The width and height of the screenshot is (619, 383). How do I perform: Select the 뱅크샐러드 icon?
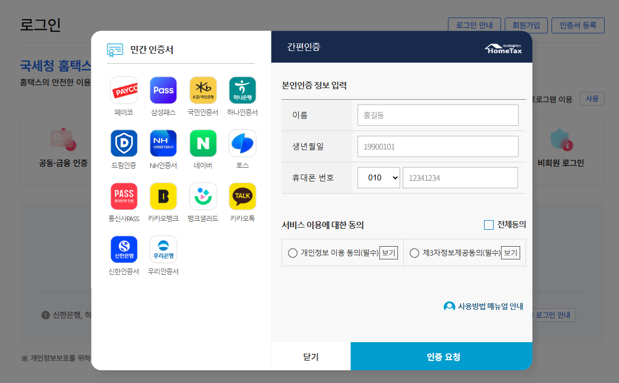203,196
